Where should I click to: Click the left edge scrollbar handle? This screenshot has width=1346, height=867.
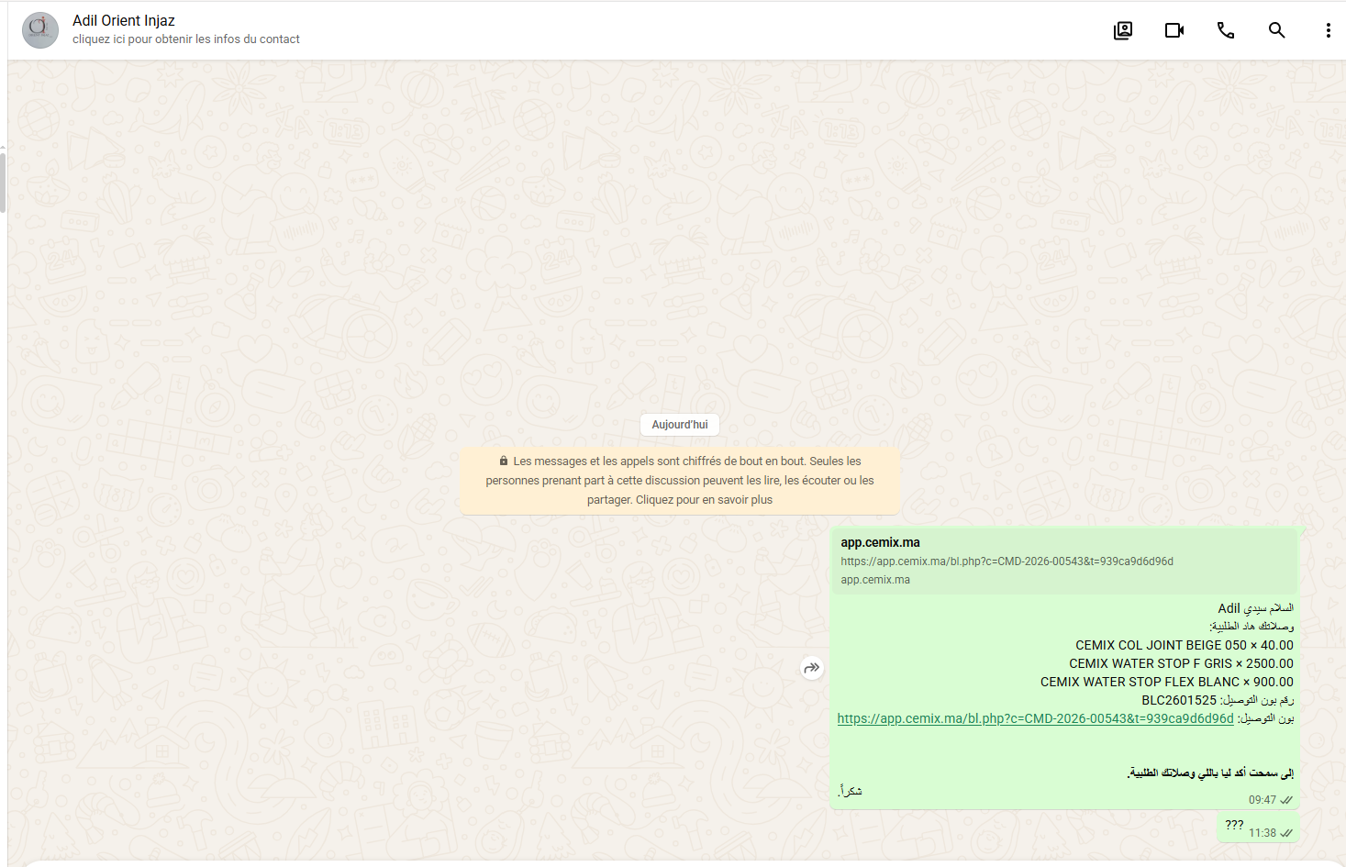pos(3,182)
